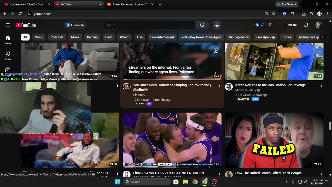This screenshot has width=332, height=187.
Task: View site information icon in address bar
Action: tap(29, 14)
